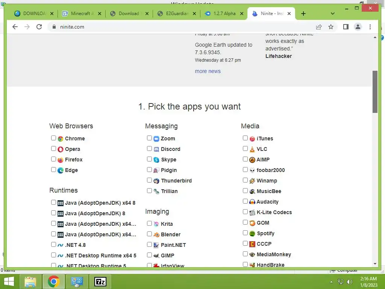Tick the Discord checkbox

pos(149,148)
